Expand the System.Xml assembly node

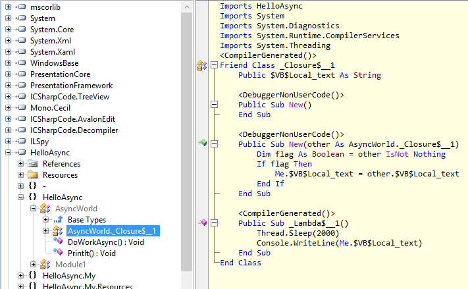(9, 40)
